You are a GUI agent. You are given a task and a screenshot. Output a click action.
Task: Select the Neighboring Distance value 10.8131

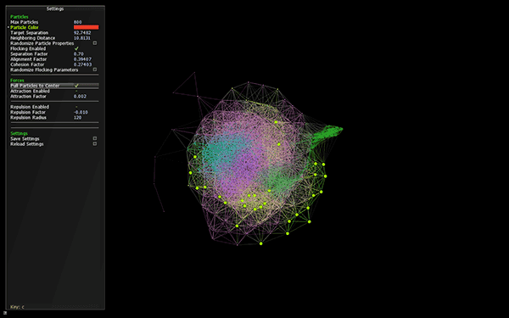[x=81, y=38]
